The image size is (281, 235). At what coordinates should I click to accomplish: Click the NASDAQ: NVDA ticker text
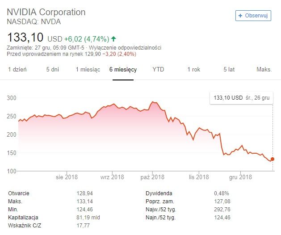coord(34,21)
